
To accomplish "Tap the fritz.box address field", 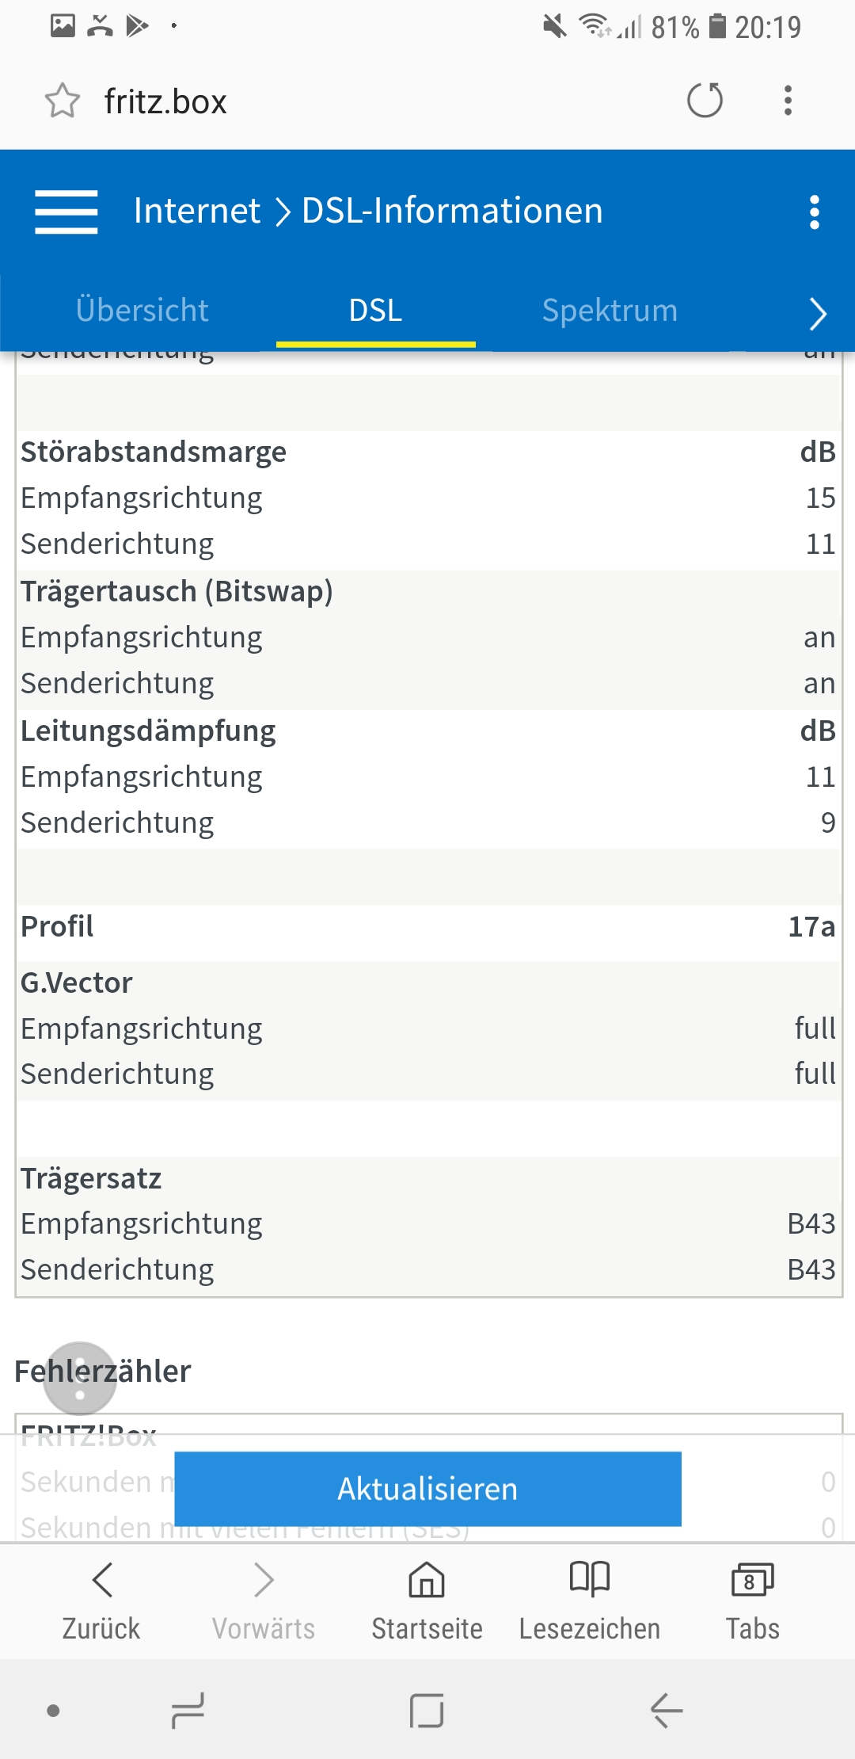I will 380,101.
